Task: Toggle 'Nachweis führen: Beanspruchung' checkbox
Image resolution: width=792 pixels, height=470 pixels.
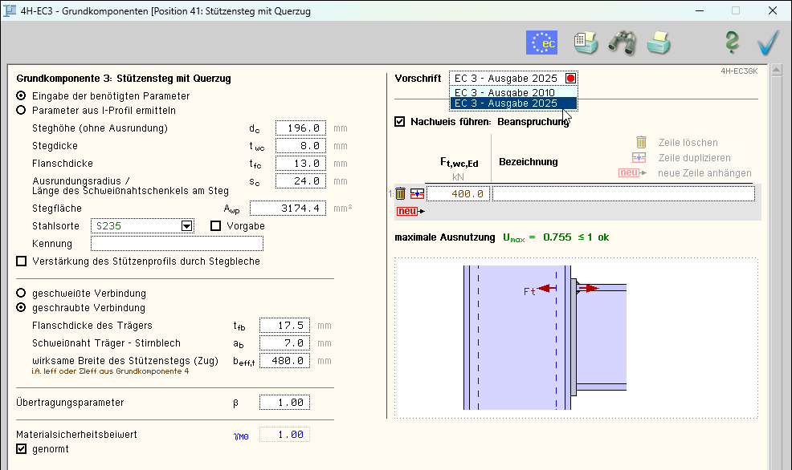Action: pyautogui.click(x=400, y=122)
